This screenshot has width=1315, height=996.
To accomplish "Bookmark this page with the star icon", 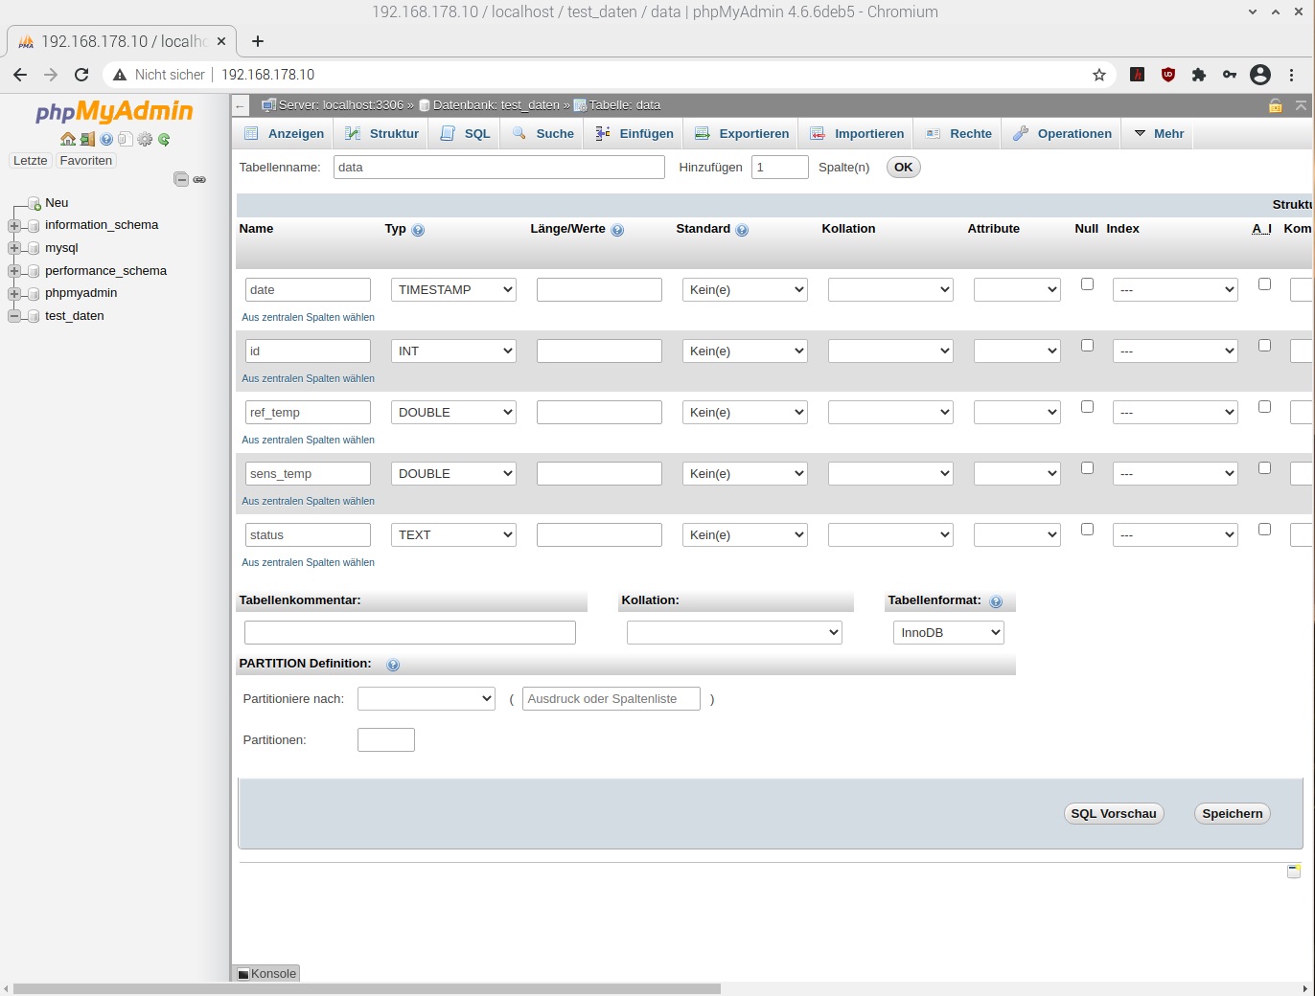I will 1098,75.
